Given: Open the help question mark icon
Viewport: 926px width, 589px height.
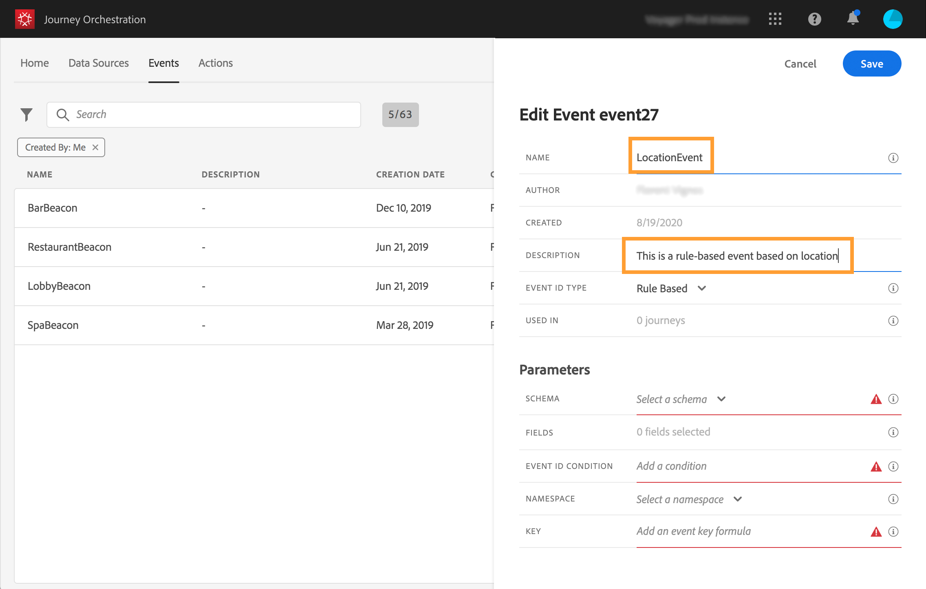Looking at the screenshot, I should point(814,19).
